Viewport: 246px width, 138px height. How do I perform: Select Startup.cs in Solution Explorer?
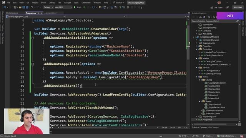pos(207,31)
